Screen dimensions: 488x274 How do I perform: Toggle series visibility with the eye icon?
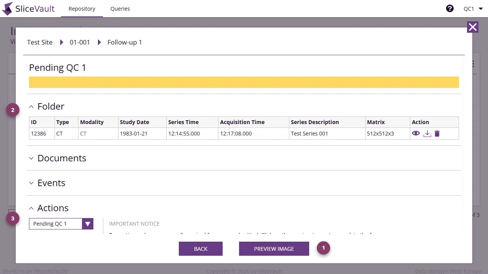pos(416,134)
